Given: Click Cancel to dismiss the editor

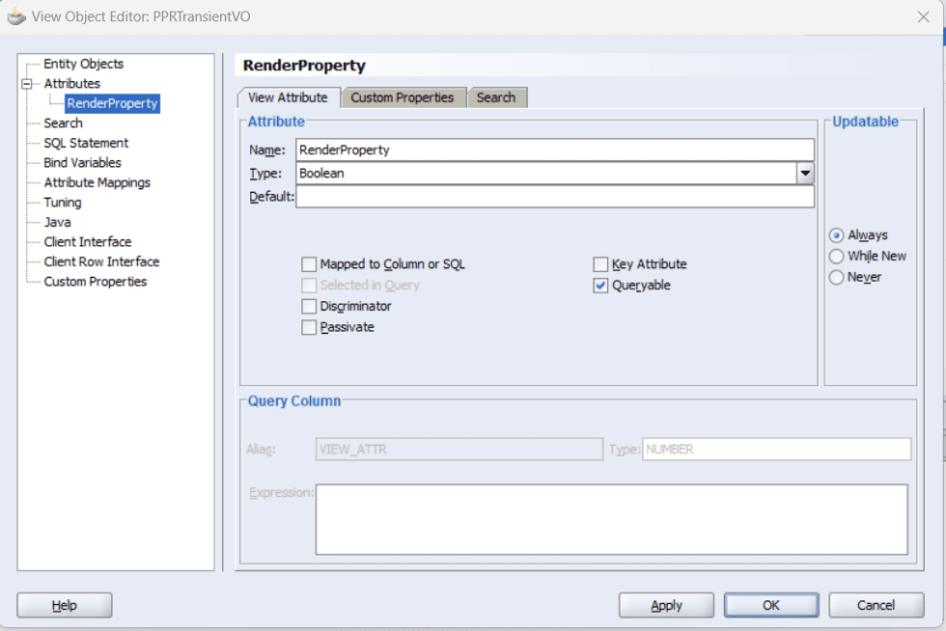Looking at the screenshot, I should (x=875, y=605).
